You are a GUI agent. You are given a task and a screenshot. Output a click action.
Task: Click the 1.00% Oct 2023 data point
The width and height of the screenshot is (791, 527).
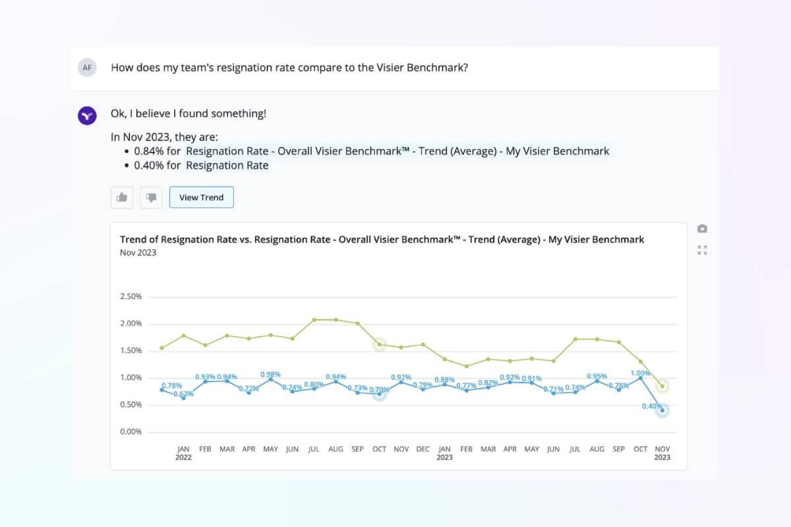pos(641,377)
